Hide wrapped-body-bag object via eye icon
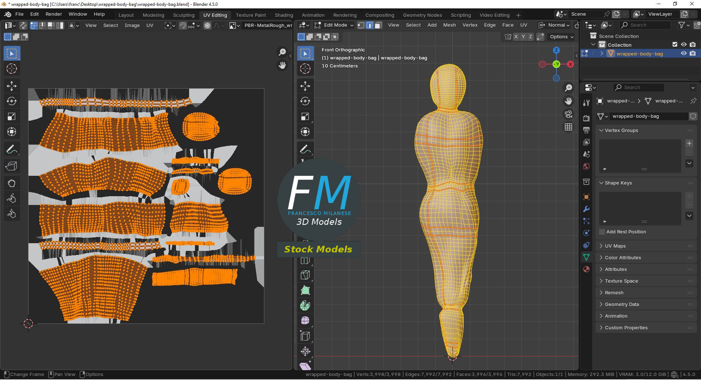Screen dimensions: 701x380 (684, 53)
